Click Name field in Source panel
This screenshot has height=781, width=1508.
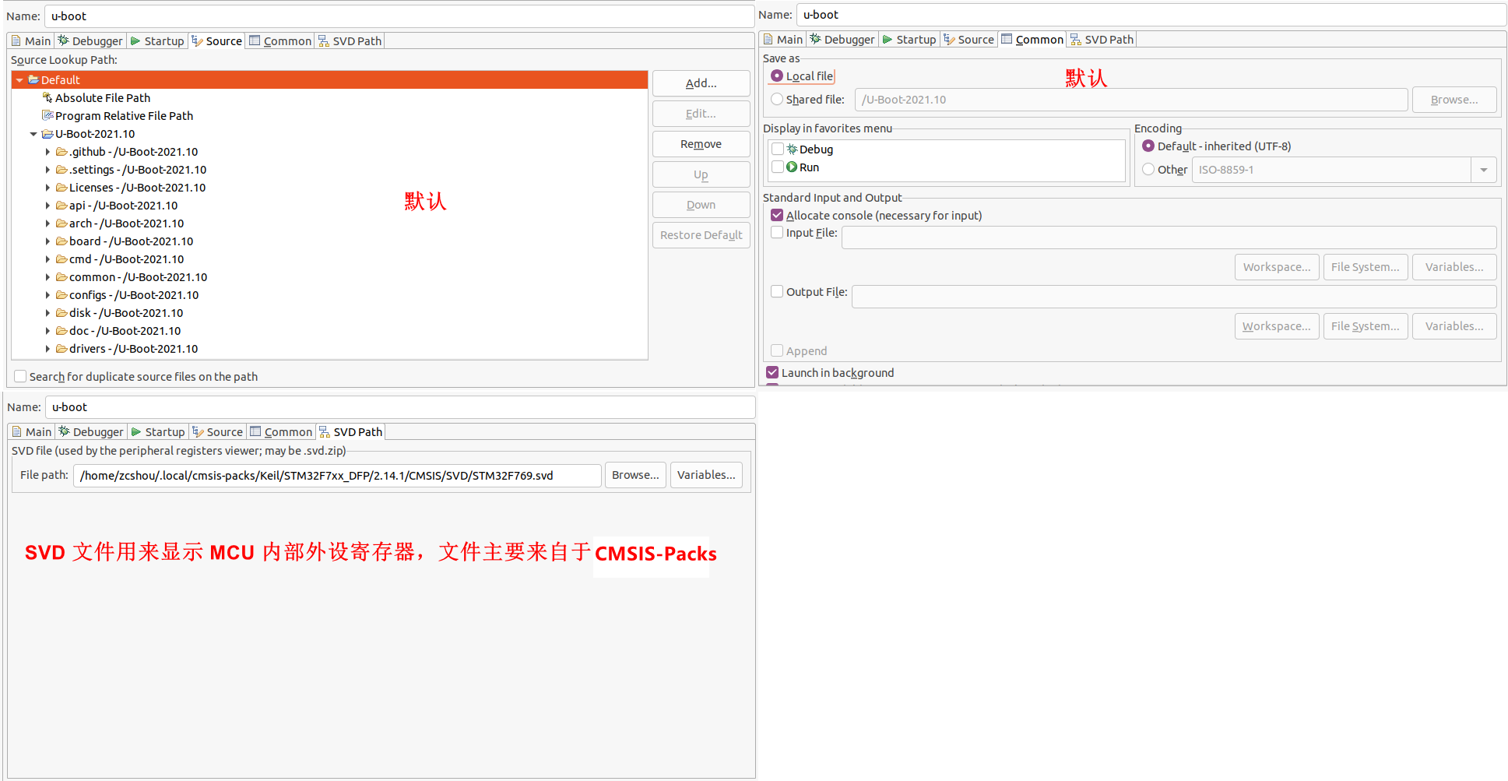[x=399, y=16]
